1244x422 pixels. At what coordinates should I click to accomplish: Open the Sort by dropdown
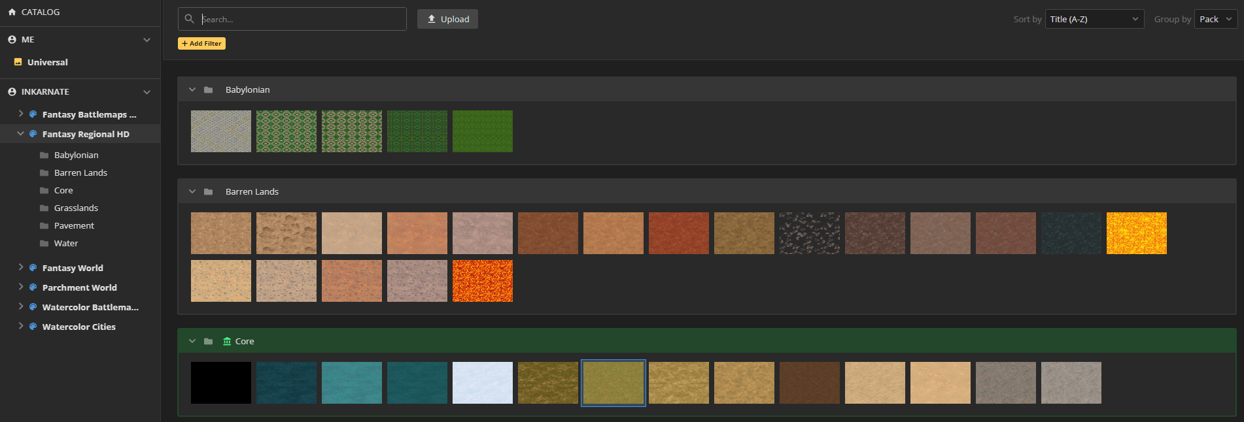coord(1094,19)
